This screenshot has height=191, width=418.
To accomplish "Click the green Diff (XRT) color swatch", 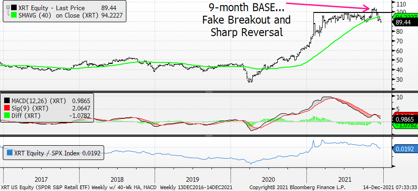I will 6,115.
